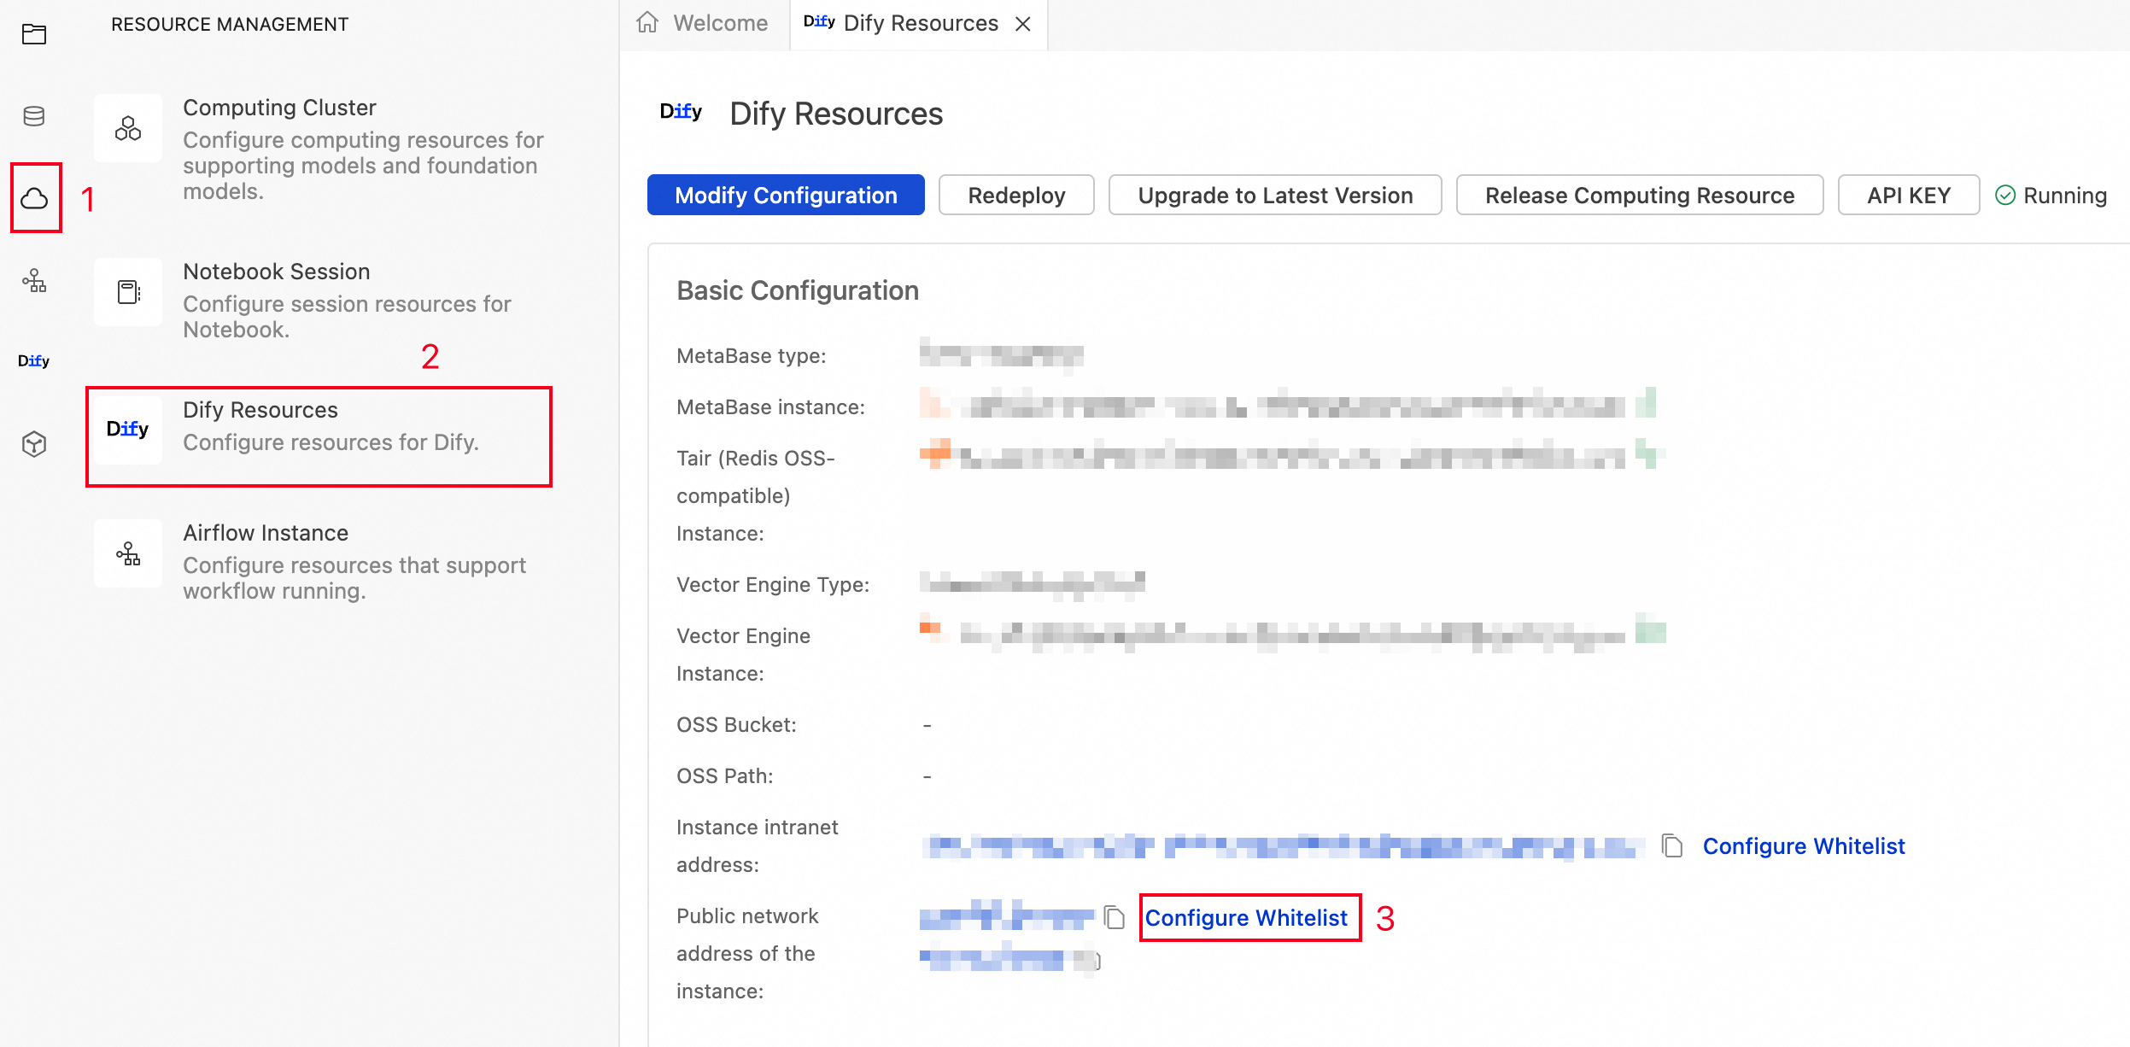This screenshot has width=2130, height=1047.
Task: Click Upgrade to Latest Version
Action: coord(1274,196)
